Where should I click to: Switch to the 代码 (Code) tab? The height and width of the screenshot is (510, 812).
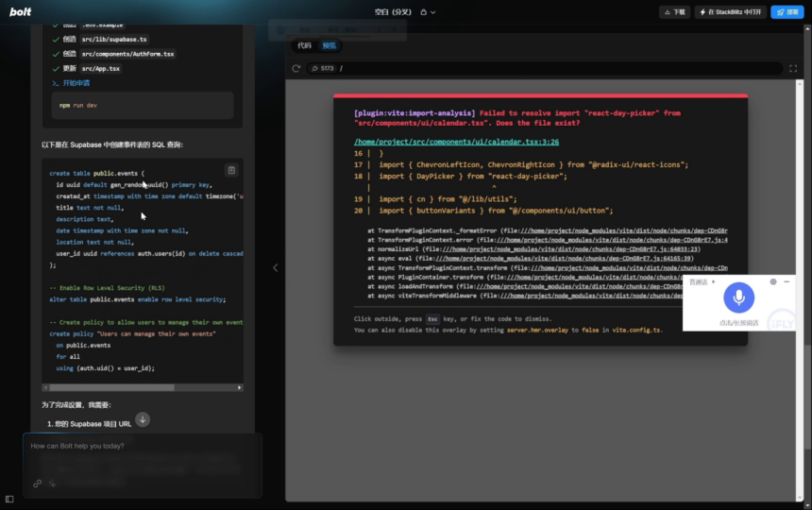click(304, 45)
